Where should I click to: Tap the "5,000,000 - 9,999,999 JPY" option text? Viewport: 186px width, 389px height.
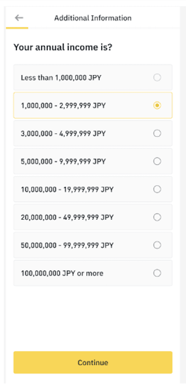63,161
